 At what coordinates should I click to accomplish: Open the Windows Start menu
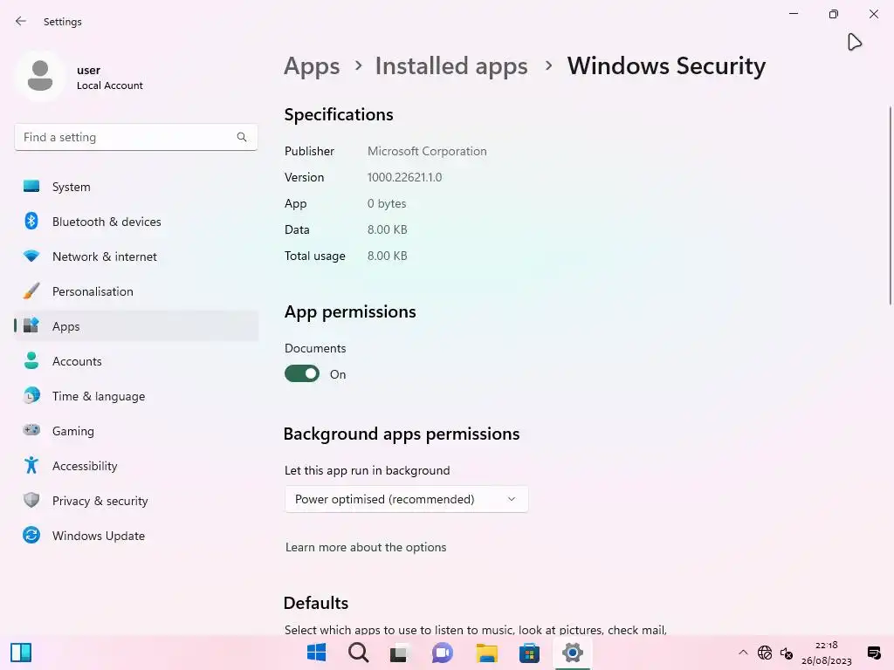316,653
